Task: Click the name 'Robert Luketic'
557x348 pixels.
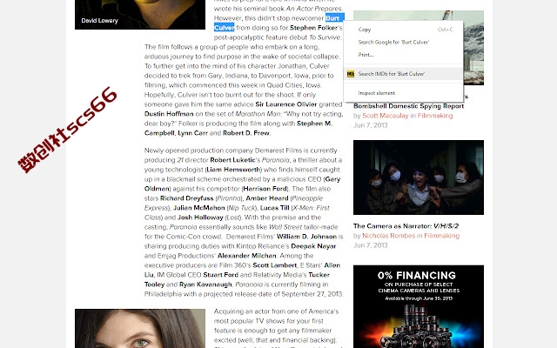Action: tap(232, 160)
